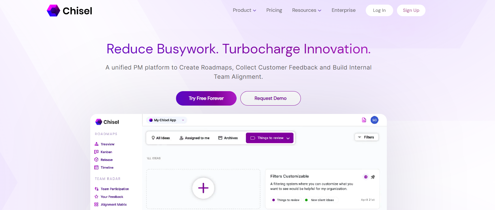The height and width of the screenshot is (210, 495).
Task: Open the My Chisel App workspace dropdown
Action: pos(167,120)
